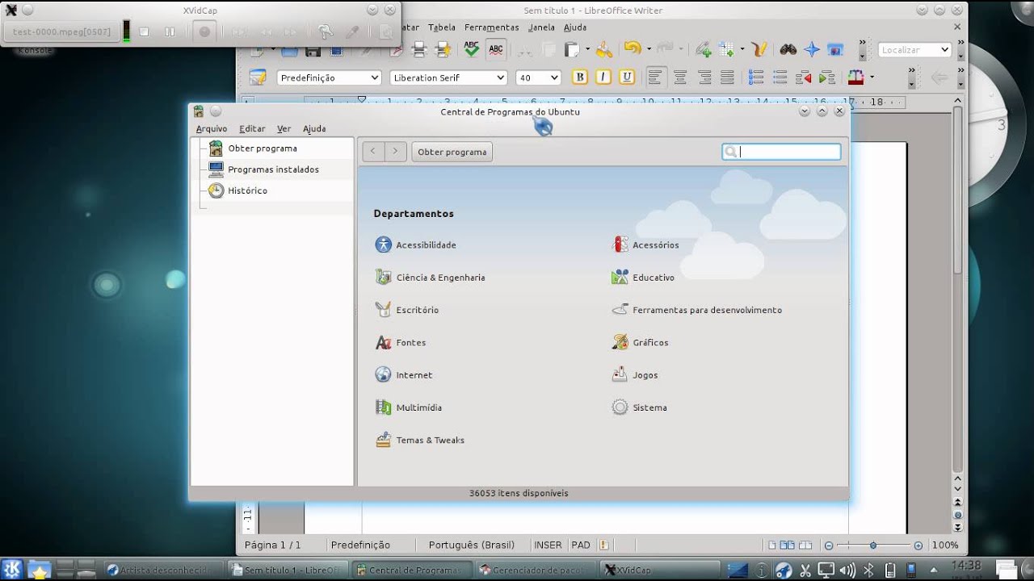This screenshot has height=581, width=1034.
Task: Select Programas instalados in the sidebar
Action: [x=272, y=169]
